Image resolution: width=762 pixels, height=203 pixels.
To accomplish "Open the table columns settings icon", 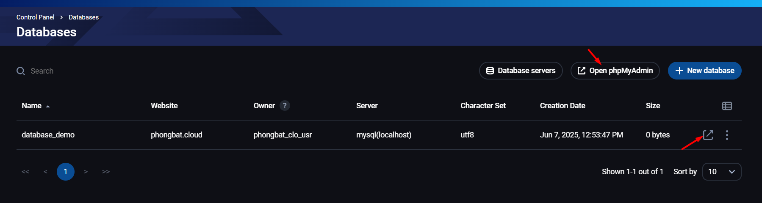I will pos(727,106).
